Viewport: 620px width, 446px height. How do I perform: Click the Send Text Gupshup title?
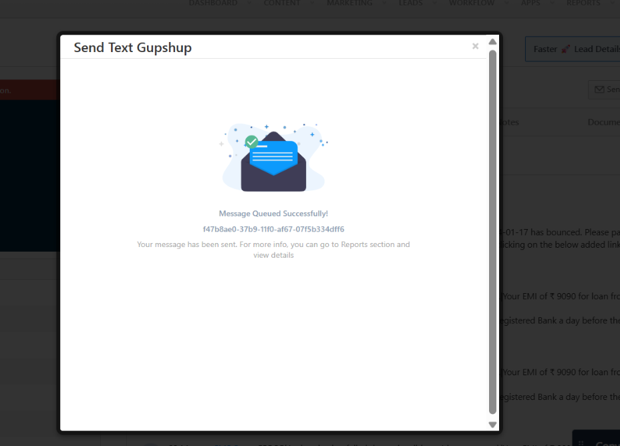(x=132, y=47)
